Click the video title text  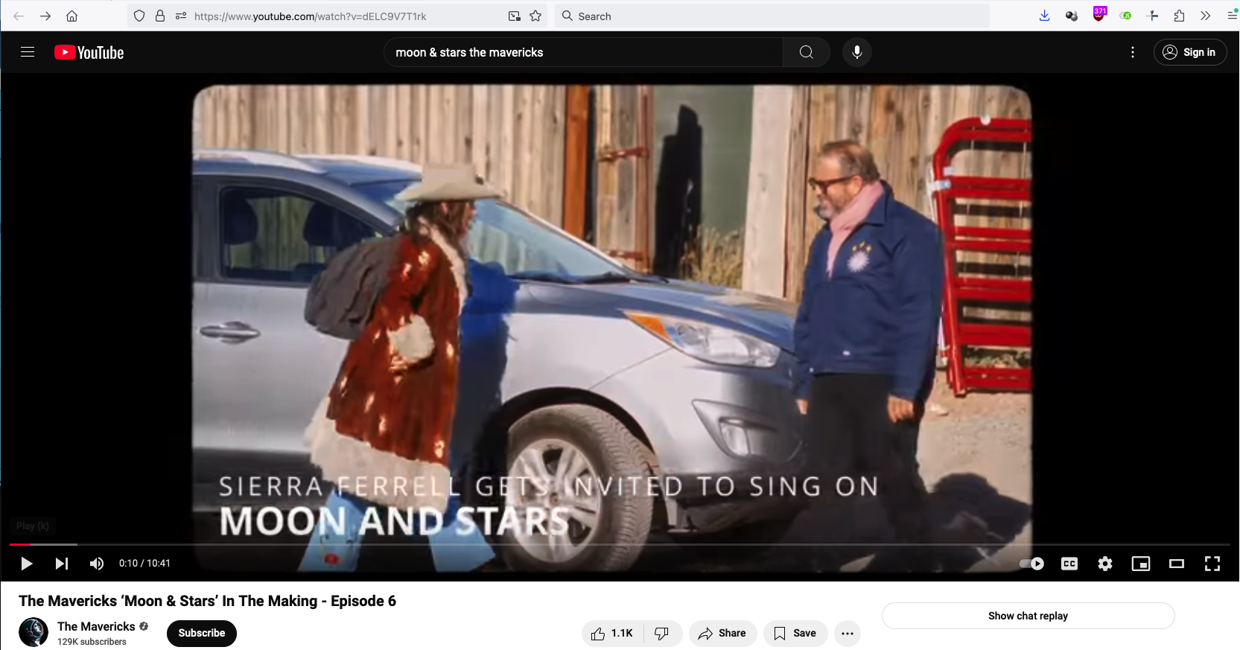(x=207, y=601)
